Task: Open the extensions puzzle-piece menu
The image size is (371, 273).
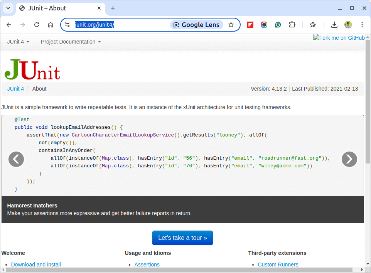Action: (292, 25)
